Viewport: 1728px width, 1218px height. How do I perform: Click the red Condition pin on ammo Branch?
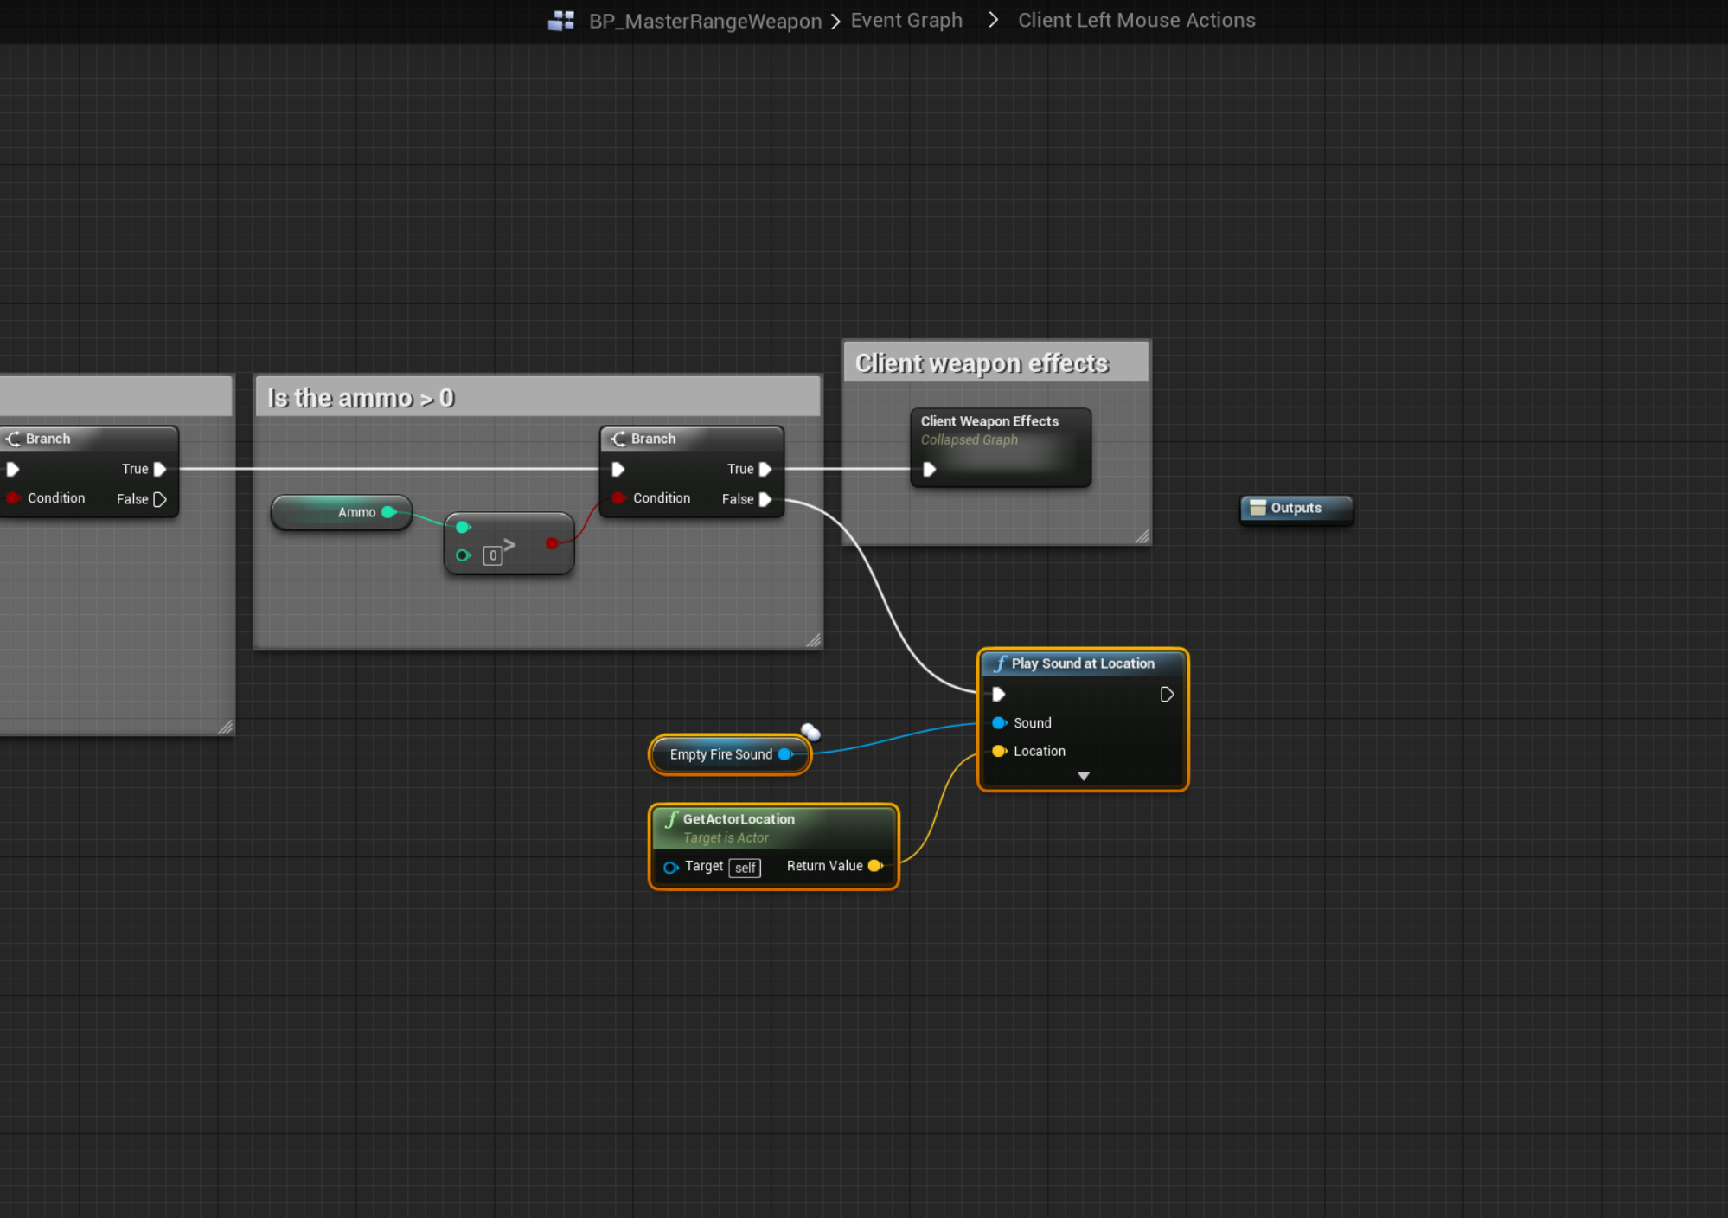(618, 498)
